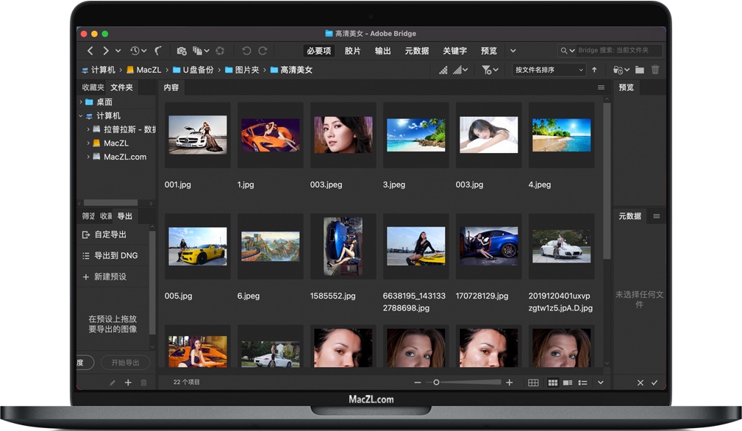Open the camera import tool in the toolbar

[182, 50]
